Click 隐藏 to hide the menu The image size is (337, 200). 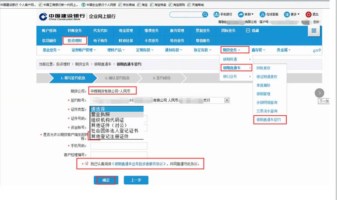click(x=253, y=31)
